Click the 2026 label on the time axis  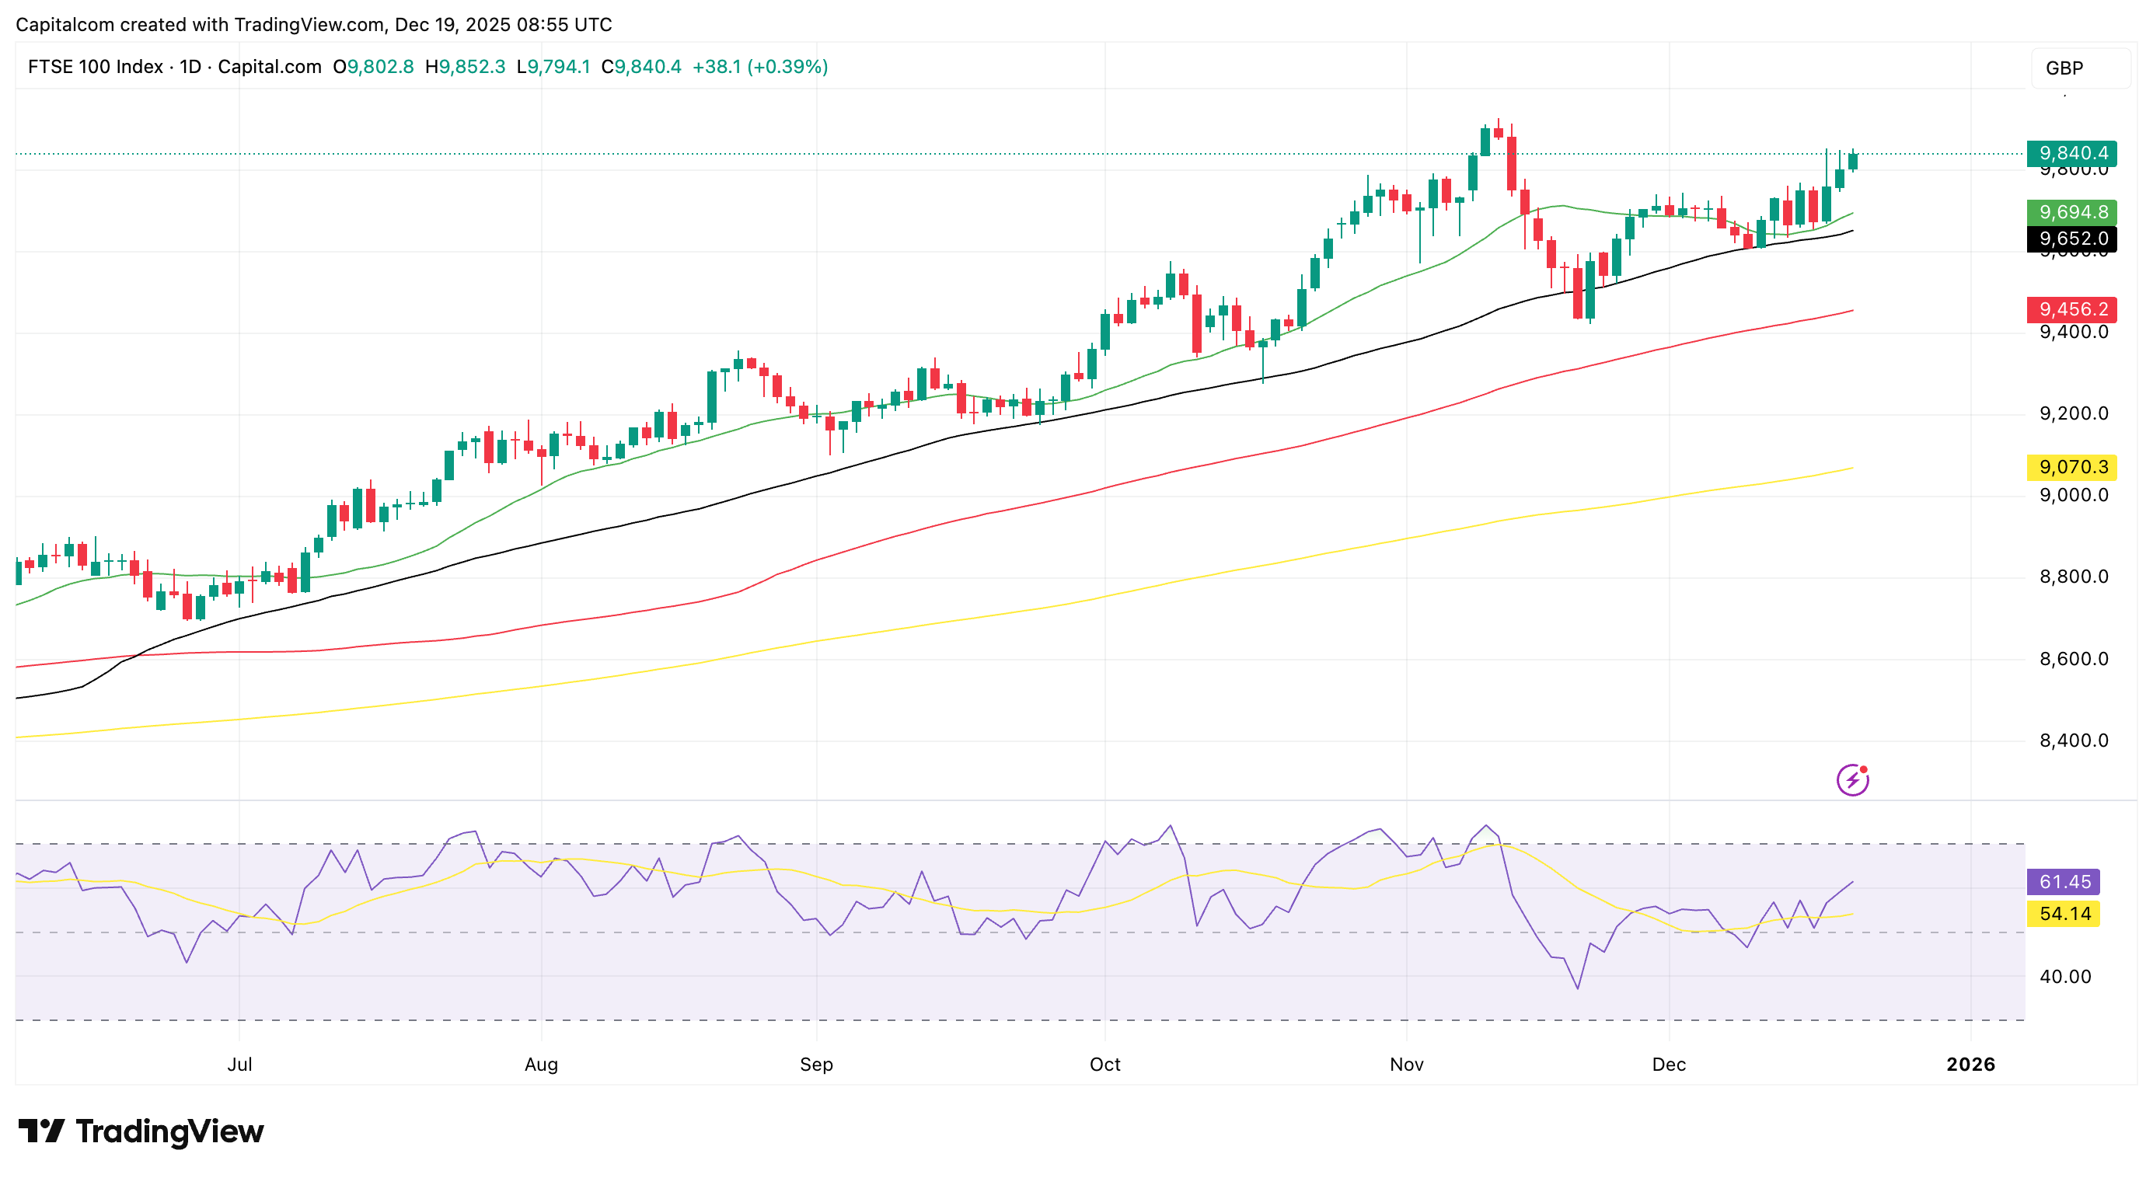(x=1970, y=1065)
